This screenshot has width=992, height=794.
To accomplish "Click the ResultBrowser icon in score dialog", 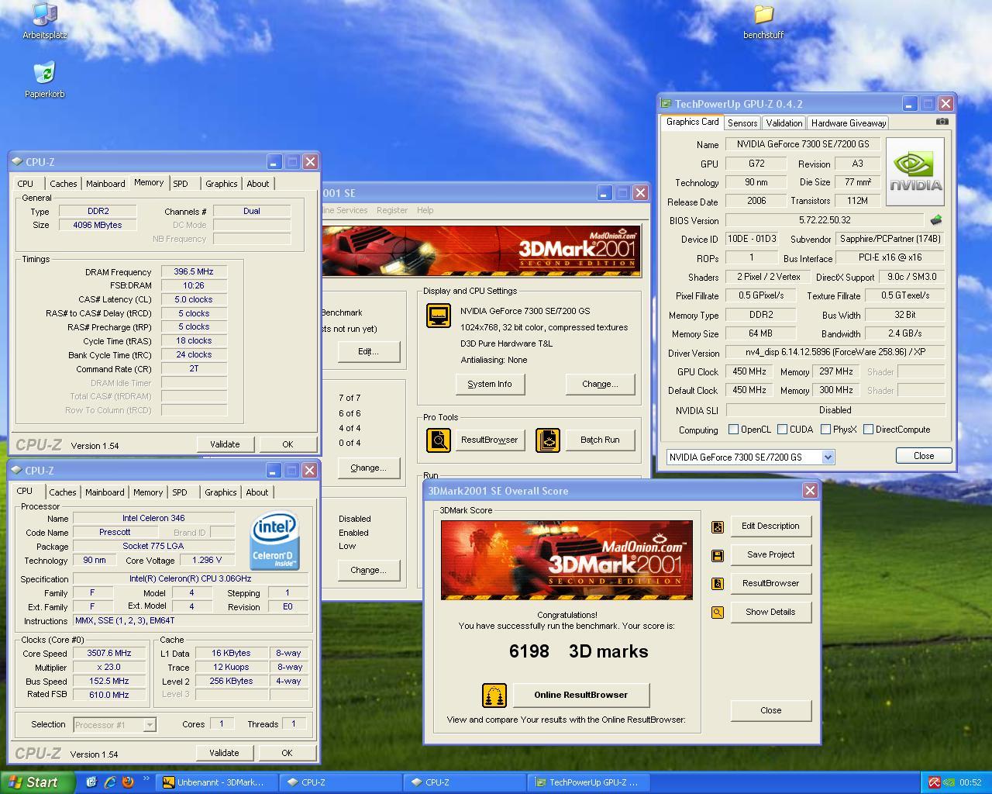I will tap(718, 584).
